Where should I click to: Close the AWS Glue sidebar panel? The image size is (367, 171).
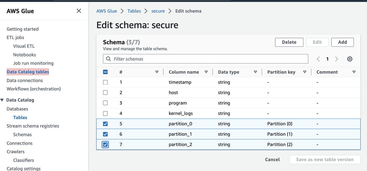[79, 11]
